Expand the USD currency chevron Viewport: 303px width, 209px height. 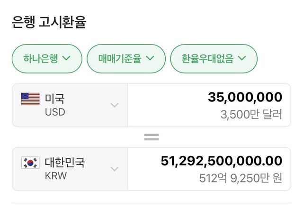115,105
